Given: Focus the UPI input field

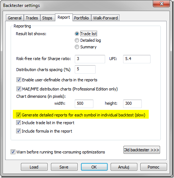Looking at the screenshot, I should pyautogui.click(x=137, y=59).
